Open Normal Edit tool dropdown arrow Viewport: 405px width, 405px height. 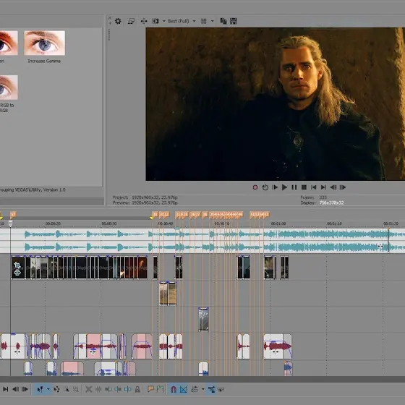click(48, 389)
